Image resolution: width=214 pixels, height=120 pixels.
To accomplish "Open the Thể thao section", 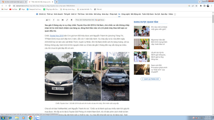I will [x=81, y=14].
